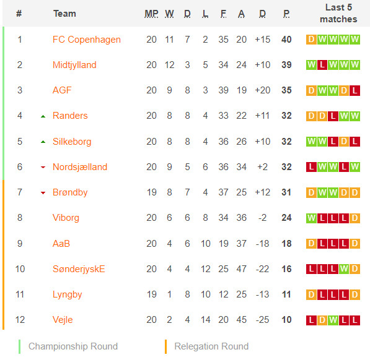Click AGF's last L result badge
This screenshot has height=360, width=370.
coord(355,91)
